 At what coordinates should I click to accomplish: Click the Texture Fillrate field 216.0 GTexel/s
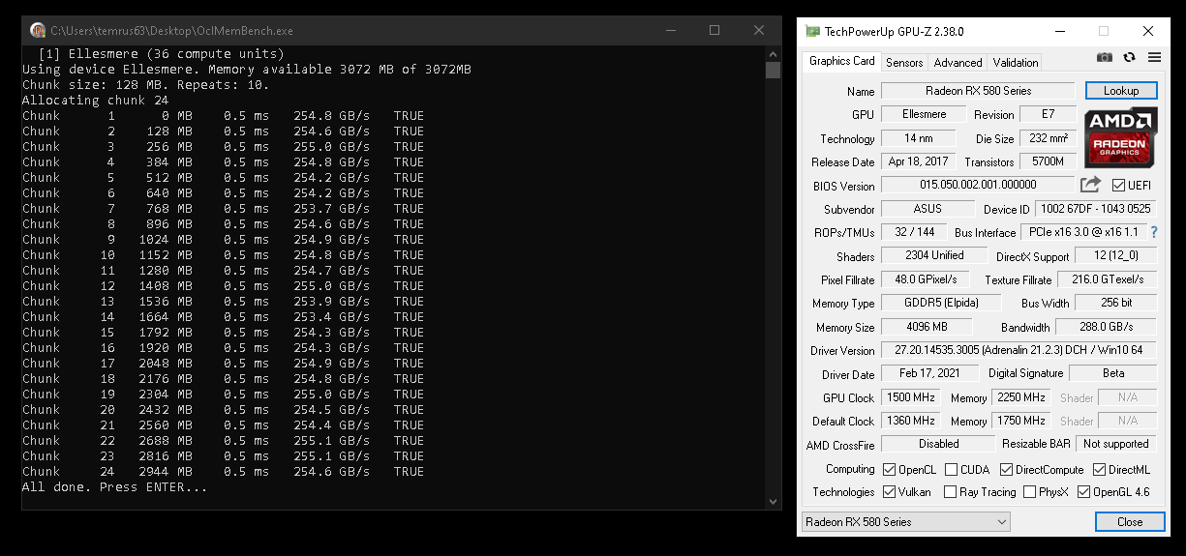[x=1106, y=279]
